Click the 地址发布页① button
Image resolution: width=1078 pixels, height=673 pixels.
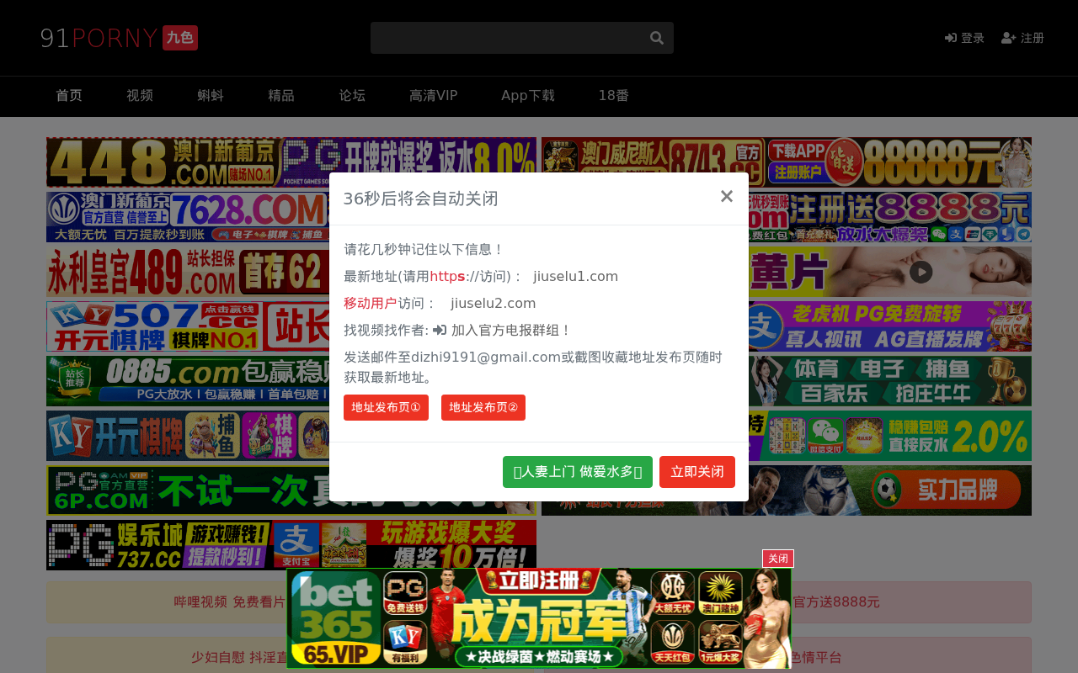386,408
